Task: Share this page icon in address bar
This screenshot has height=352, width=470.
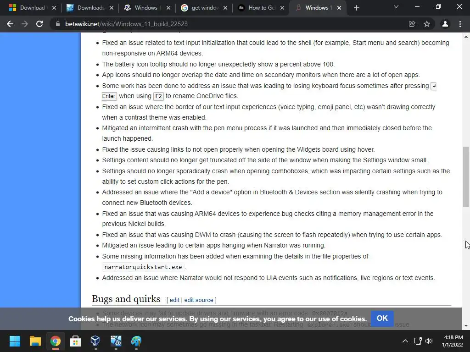Action: 412,24
